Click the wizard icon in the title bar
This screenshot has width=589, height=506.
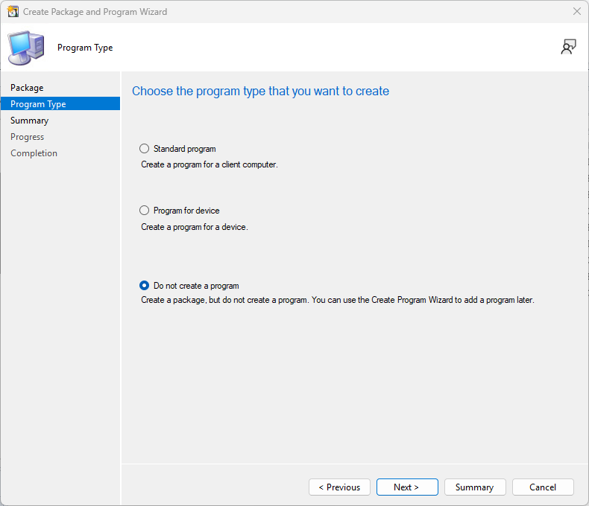point(13,12)
